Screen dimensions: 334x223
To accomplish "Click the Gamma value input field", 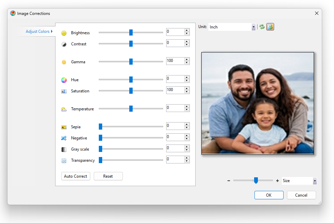I will coord(175,61).
